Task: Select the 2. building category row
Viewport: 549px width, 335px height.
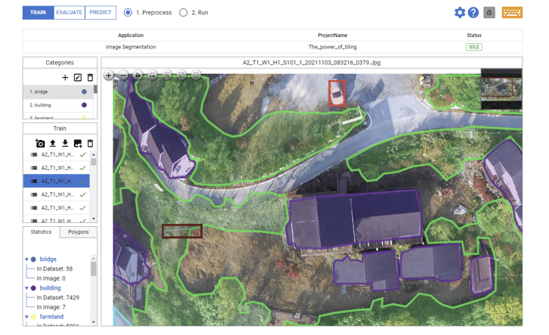Action: point(58,105)
